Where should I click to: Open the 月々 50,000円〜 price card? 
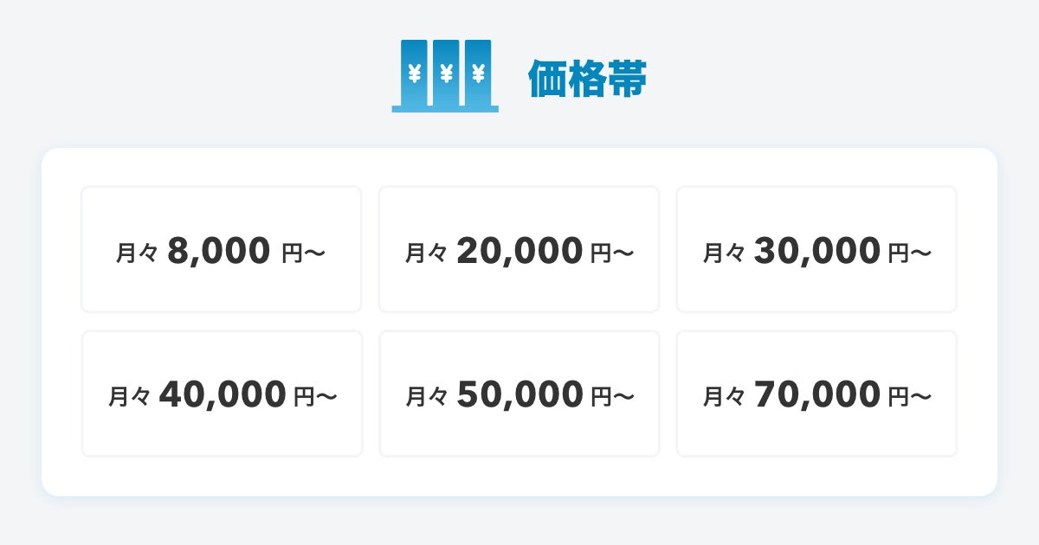519,394
